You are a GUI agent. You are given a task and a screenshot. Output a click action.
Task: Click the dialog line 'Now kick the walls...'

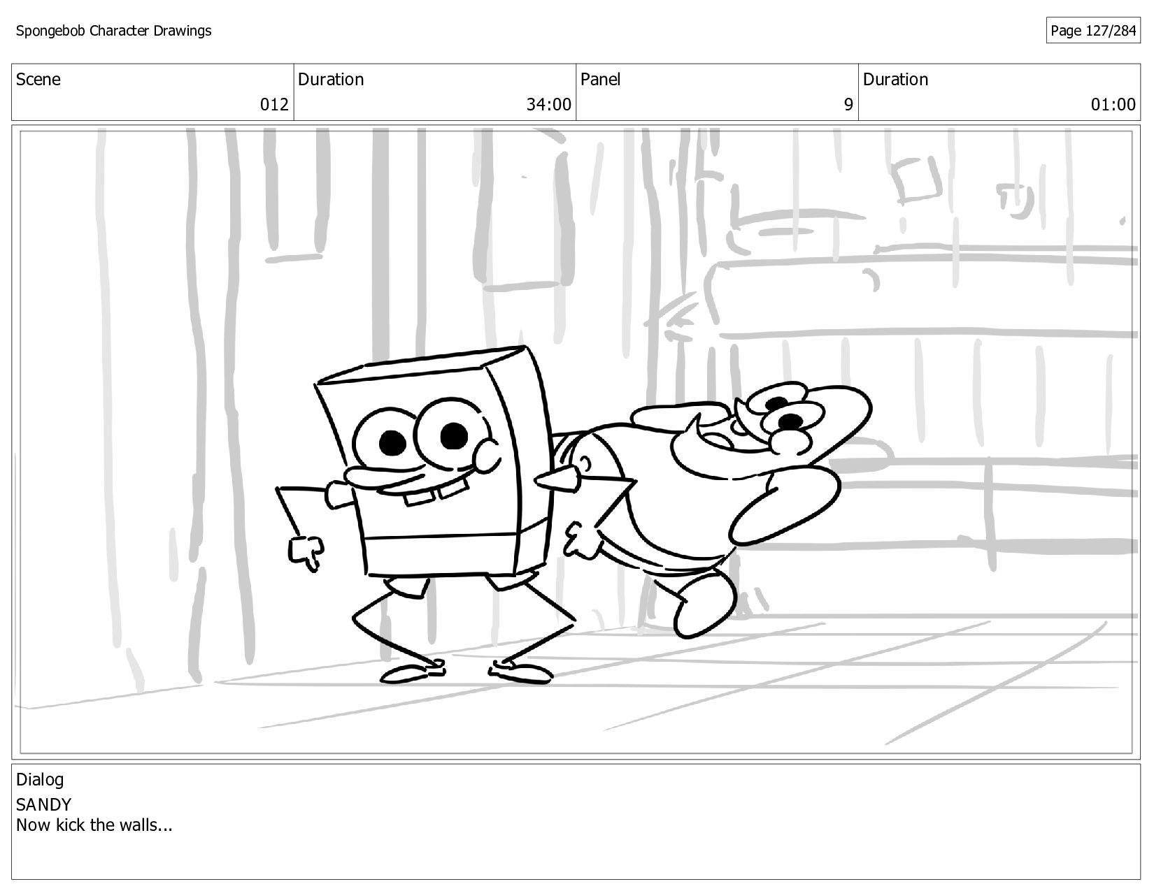pyautogui.click(x=94, y=825)
